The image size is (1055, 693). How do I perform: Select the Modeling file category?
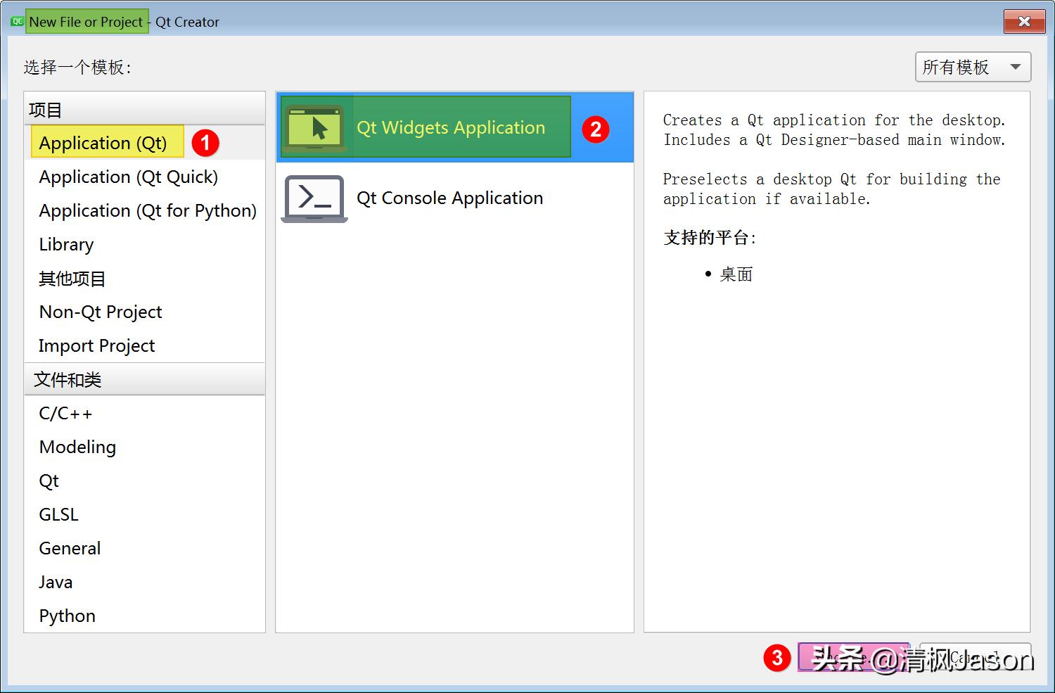tap(77, 447)
